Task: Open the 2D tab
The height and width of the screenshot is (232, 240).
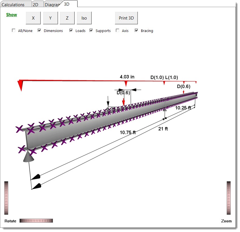Action: (x=37, y=5)
